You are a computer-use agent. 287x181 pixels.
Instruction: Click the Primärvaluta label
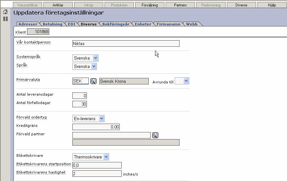click(28, 80)
